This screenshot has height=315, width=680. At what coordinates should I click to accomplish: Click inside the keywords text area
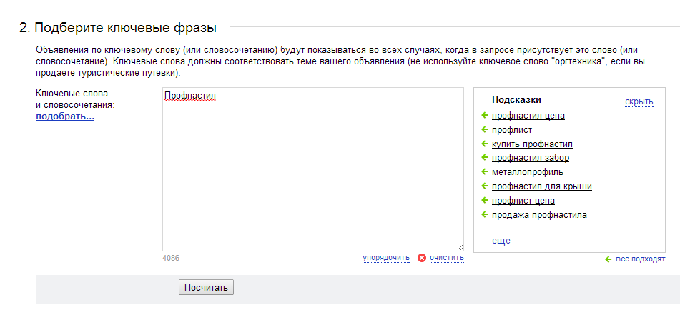(313, 169)
